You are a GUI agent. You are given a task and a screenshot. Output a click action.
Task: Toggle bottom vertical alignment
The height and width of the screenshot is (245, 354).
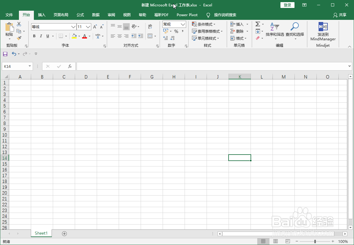click(126, 27)
